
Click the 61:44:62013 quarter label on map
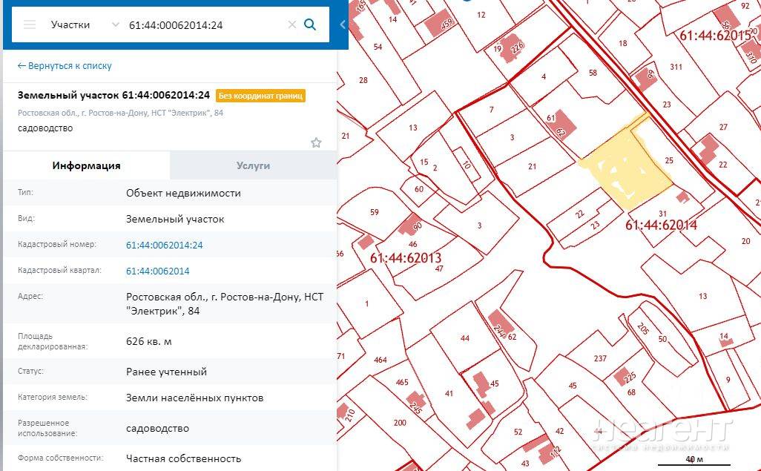coord(405,258)
